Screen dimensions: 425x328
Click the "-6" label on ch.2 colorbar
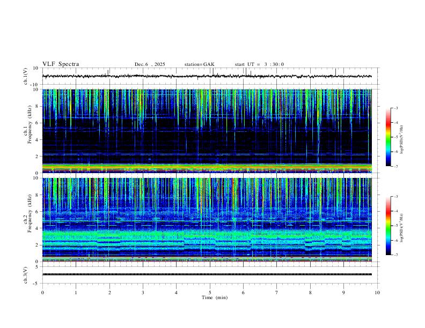(396, 240)
